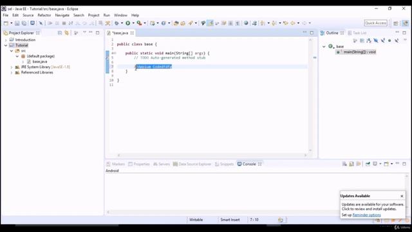The width and height of the screenshot is (412, 232).
Task: Switch to the Task List tab
Action: coord(357,33)
